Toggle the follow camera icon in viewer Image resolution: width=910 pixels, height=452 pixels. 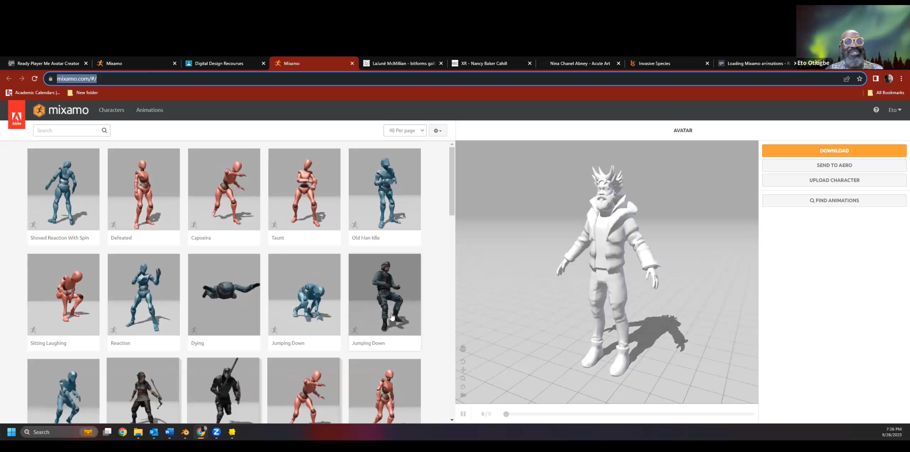(463, 395)
